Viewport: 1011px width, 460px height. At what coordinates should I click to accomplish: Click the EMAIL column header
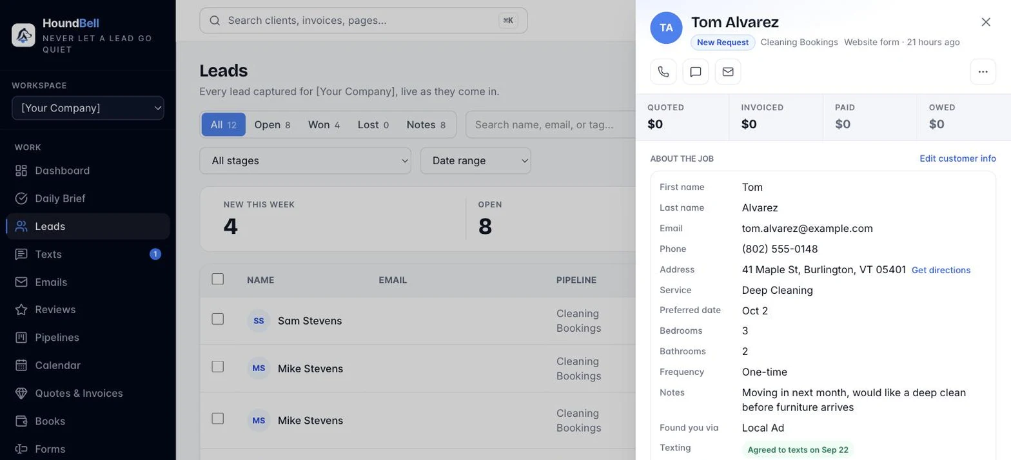(393, 280)
